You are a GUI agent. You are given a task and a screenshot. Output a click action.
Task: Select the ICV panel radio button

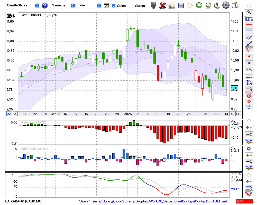pos(249,149)
